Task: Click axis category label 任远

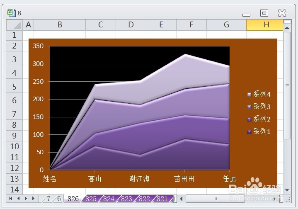Action: pyautogui.click(x=229, y=179)
